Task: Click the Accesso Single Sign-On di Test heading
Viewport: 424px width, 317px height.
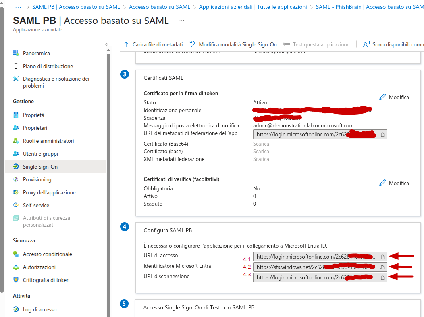Action: click(199, 308)
